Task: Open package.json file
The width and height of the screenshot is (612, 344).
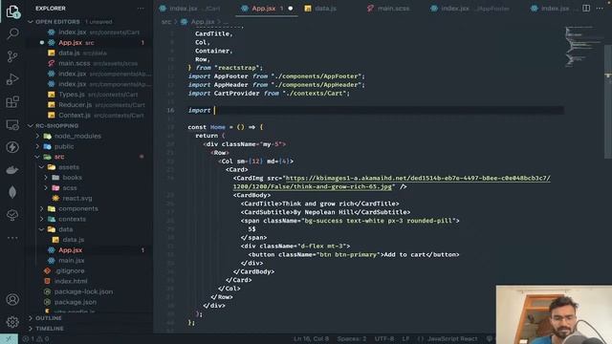Action: [x=75, y=302]
